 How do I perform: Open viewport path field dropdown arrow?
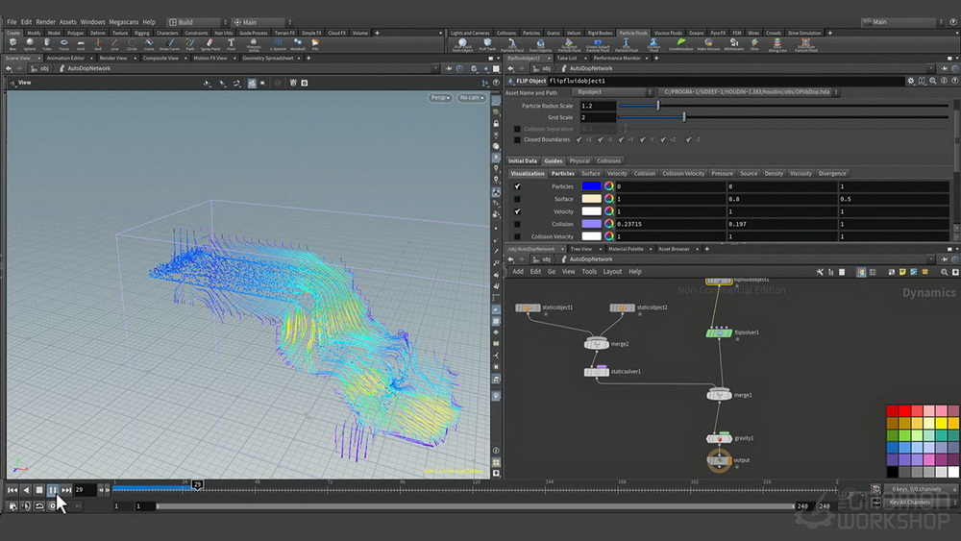point(435,68)
